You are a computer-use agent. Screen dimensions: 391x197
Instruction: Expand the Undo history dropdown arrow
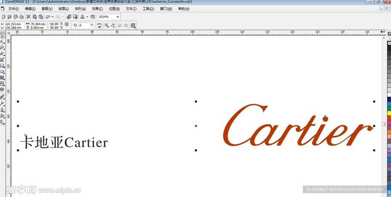(53, 17)
